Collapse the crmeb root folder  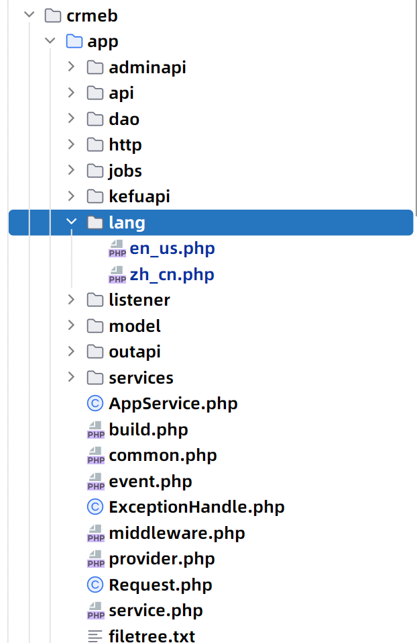coord(29,15)
